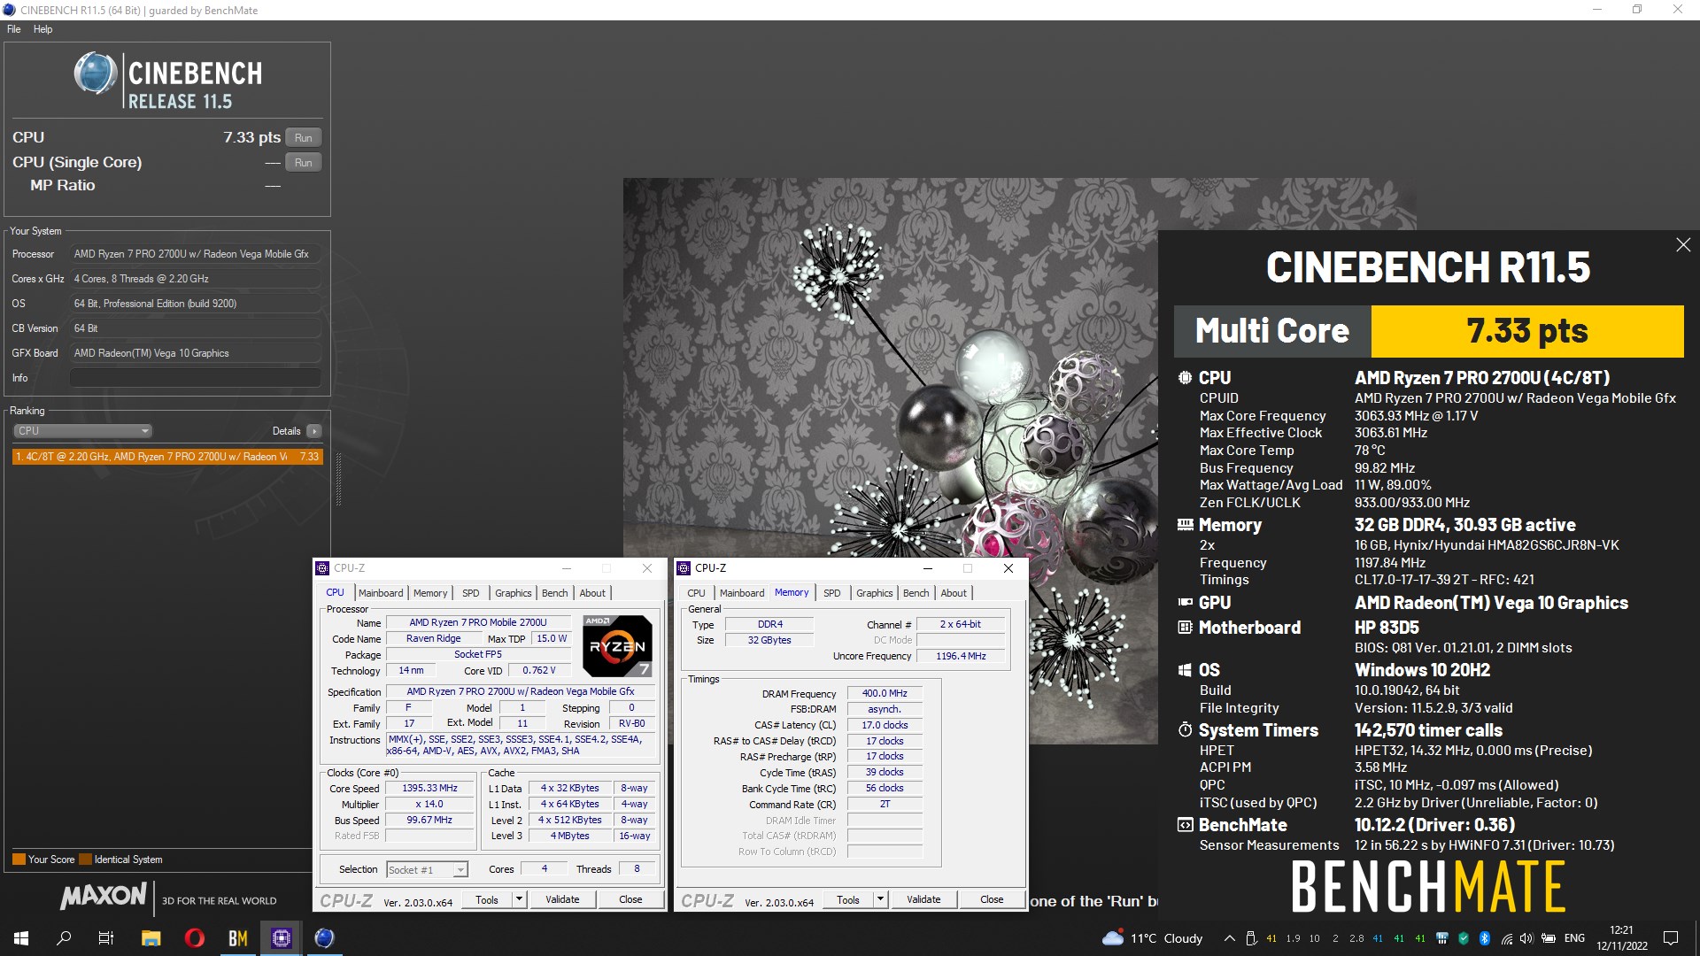This screenshot has width=1700, height=956.
Task: Click the Info input field in Your System
Action: tap(195, 378)
